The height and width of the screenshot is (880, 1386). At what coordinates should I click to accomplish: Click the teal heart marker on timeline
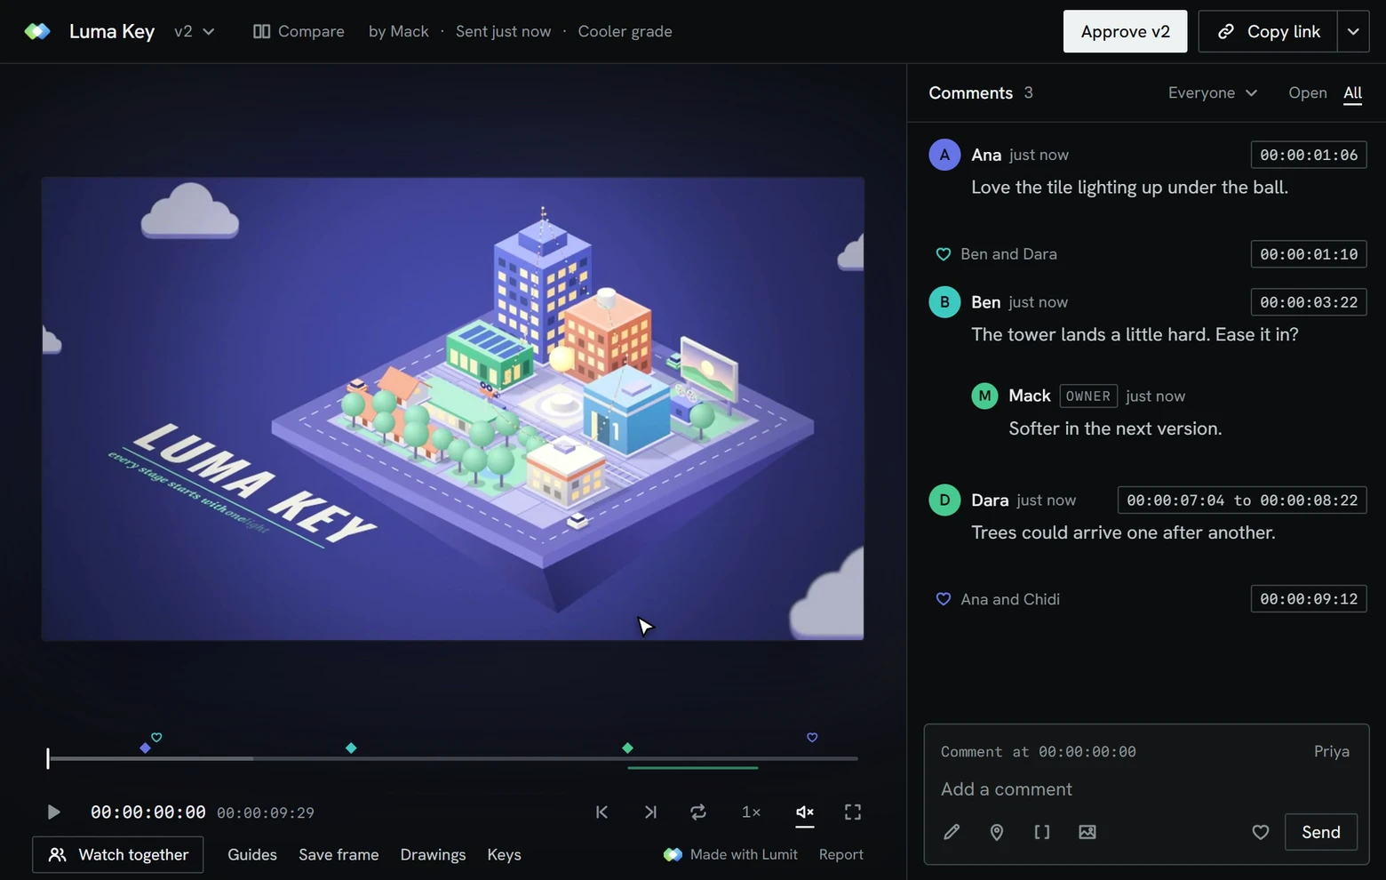pyautogui.click(x=156, y=738)
